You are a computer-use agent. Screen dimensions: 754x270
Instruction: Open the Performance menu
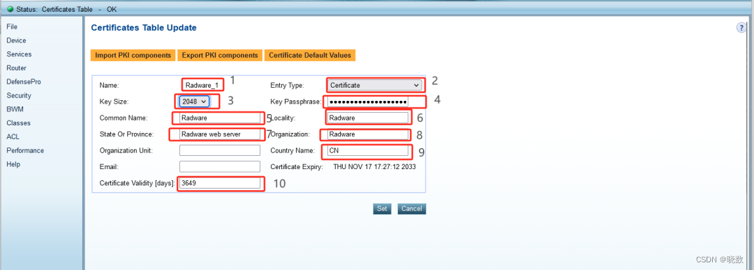click(25, 150)
